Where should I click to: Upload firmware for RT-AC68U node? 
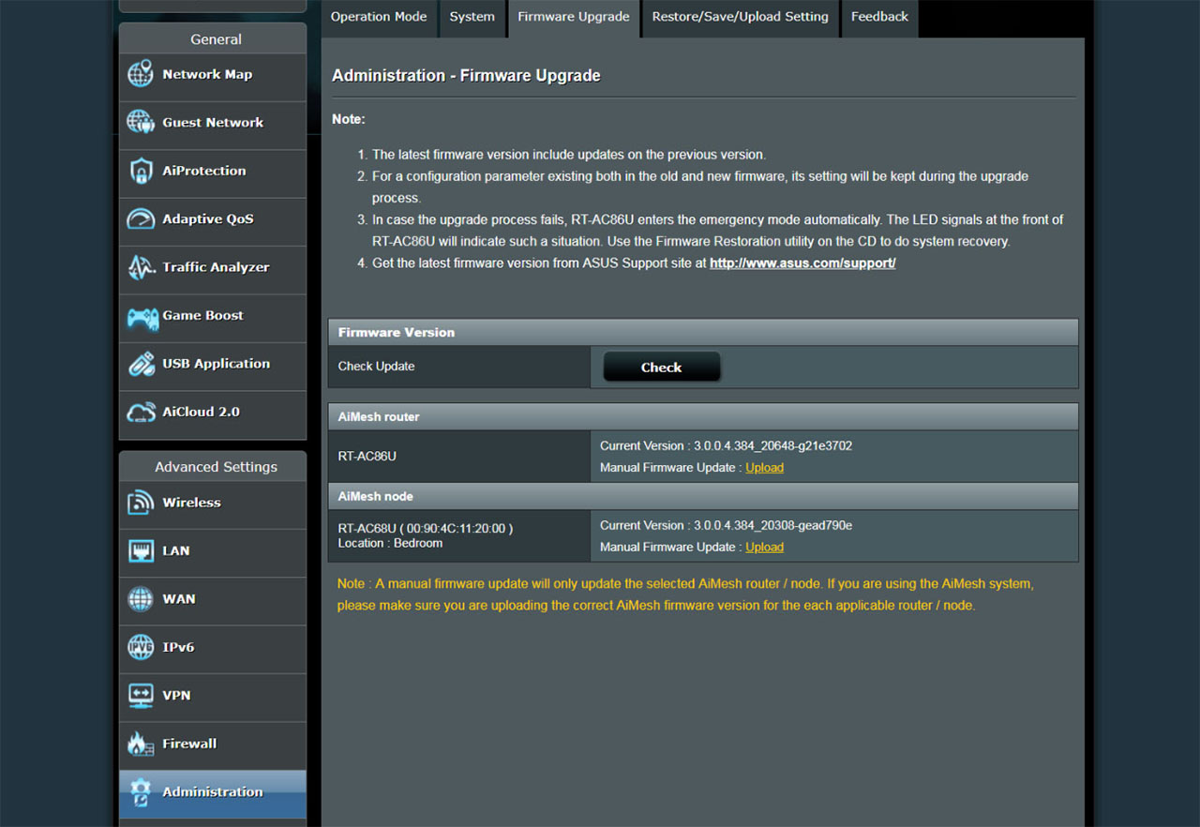click(764, 548)
